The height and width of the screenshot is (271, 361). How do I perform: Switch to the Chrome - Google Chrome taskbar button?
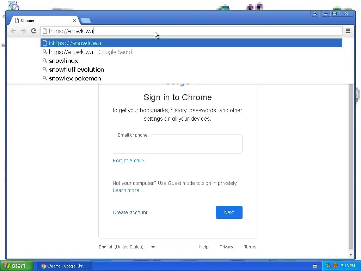point(65,266)
